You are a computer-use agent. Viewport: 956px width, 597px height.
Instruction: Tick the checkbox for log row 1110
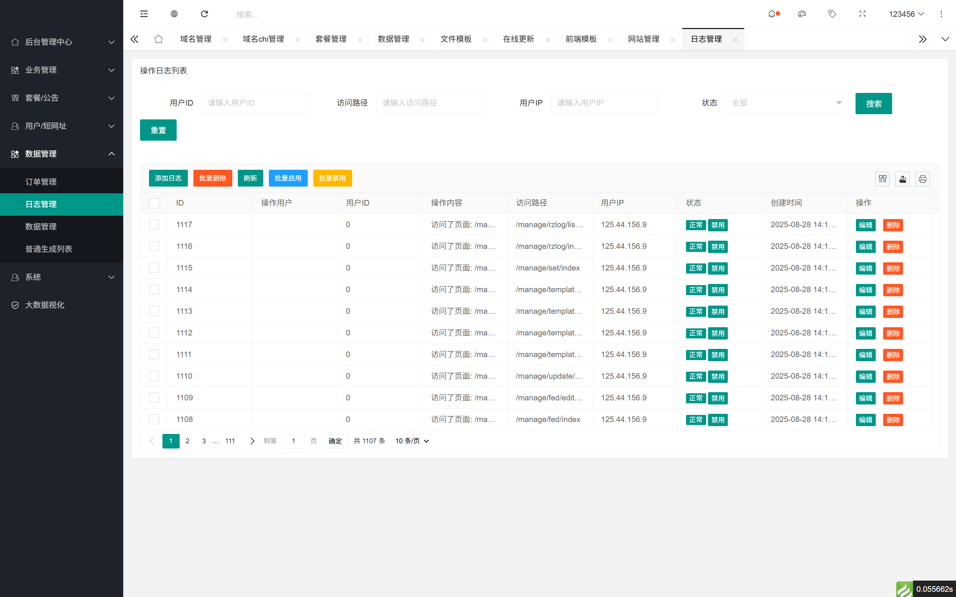click(154, 375)
